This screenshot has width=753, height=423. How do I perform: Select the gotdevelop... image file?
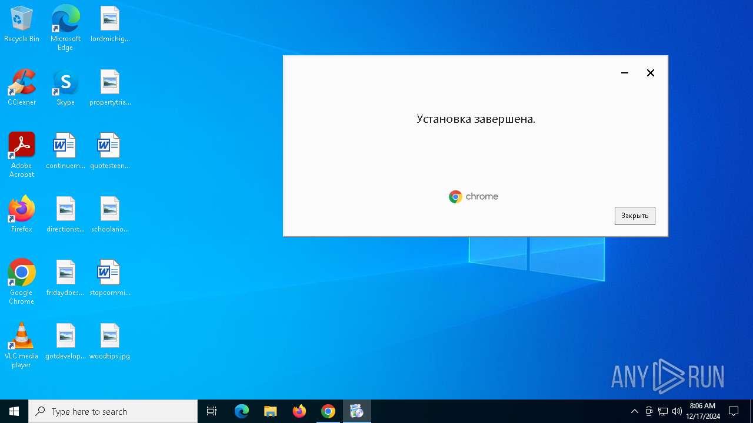click(65, 342)
